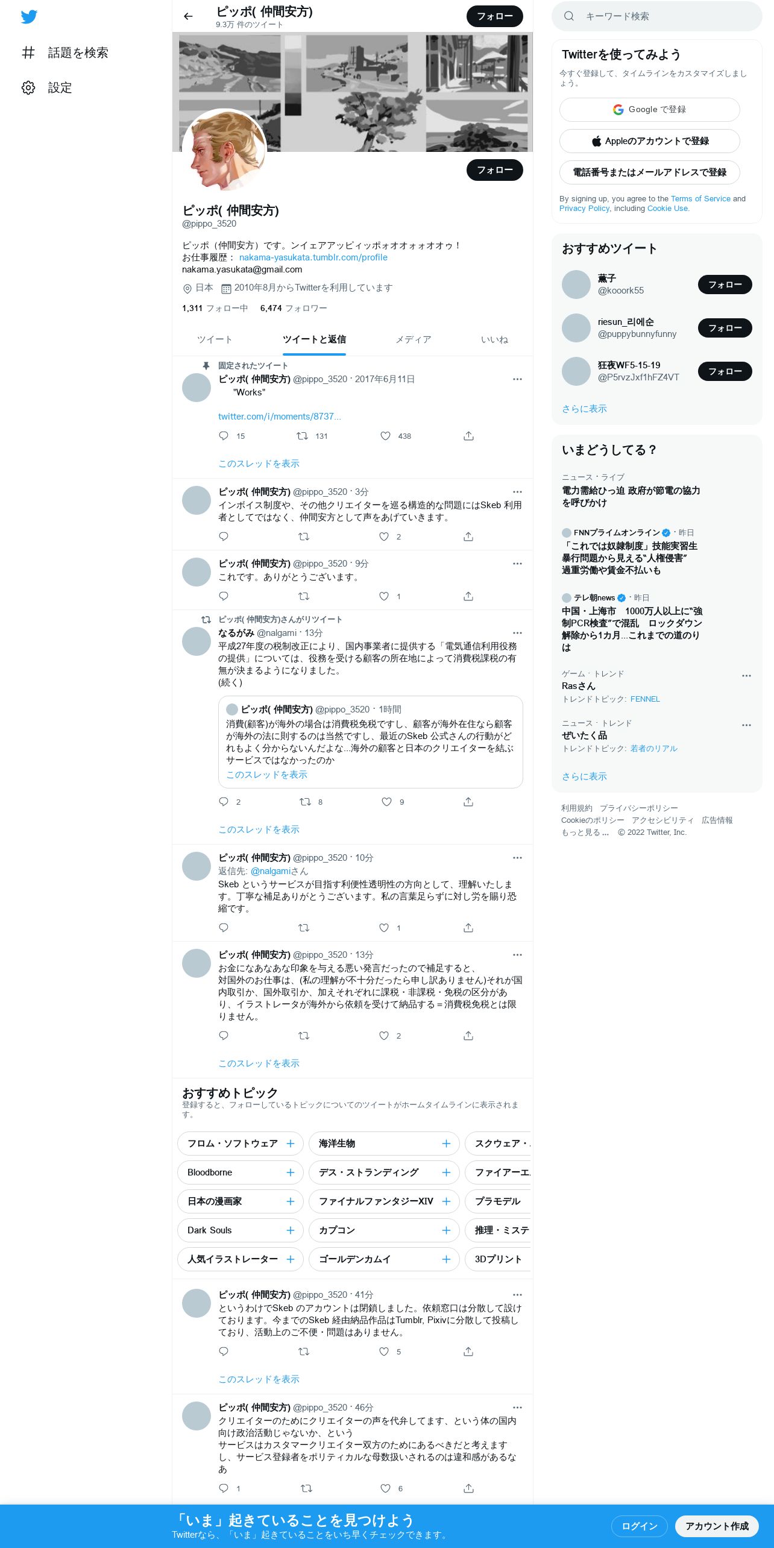Add Bloodborne topic plus icon
Image resolution: width=774 pixels, height=1548 pixels.
pyautogui.click(x=291, y=1172)
